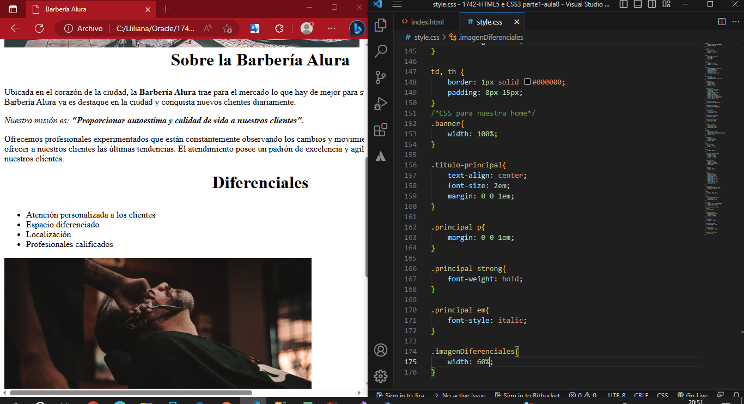Select the Barbería Alura browser tab
The image size is (744, 404).
[x=91, y=9]
